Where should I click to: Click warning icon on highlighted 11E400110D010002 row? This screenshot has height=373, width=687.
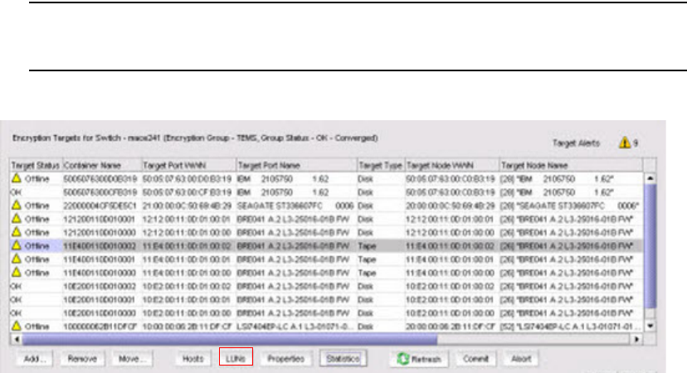[17, 246]
